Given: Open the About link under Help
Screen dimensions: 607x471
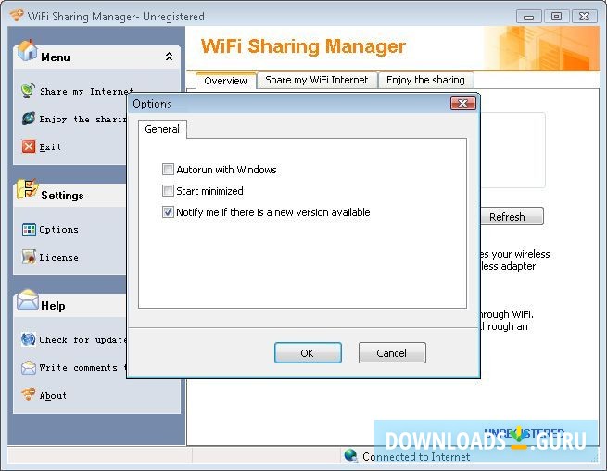Looking at the screenshot, I should (53, 396).
